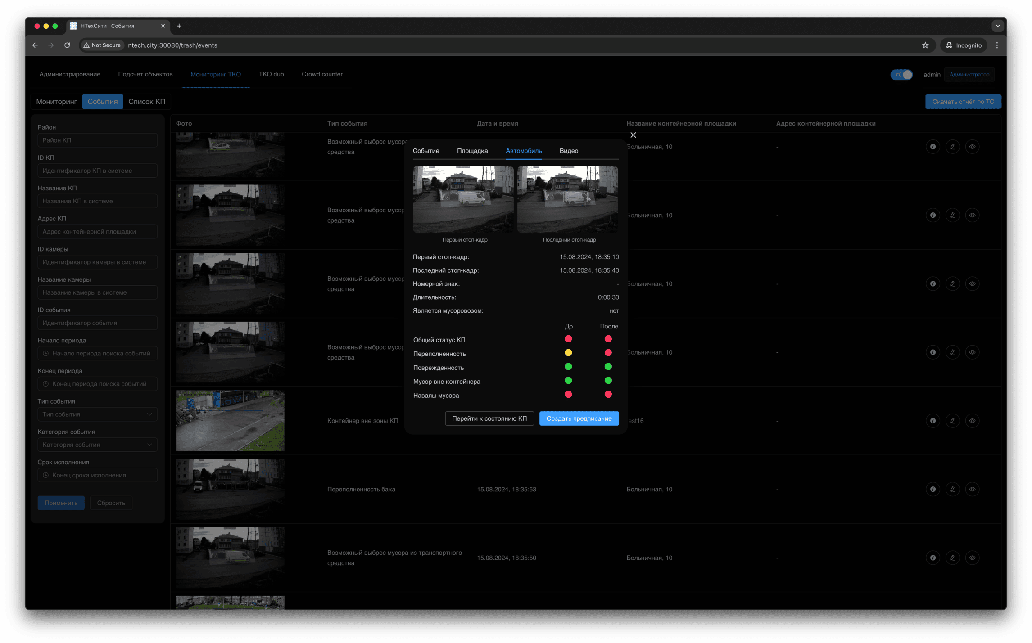The image size is (1032, 643).
Task: Close the event details popup
Action: 633,135
